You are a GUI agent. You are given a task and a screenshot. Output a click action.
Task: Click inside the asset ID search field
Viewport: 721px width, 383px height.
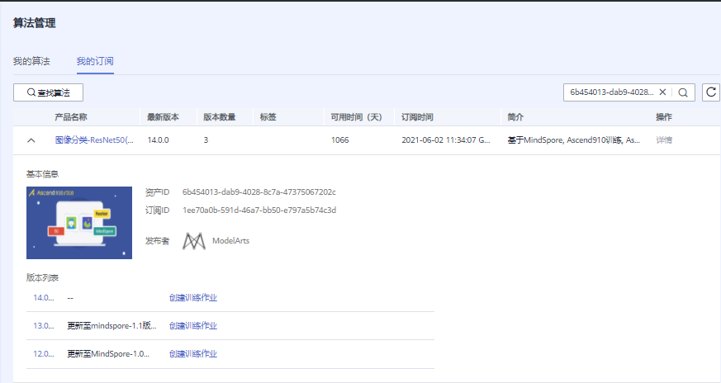(611, 92)
